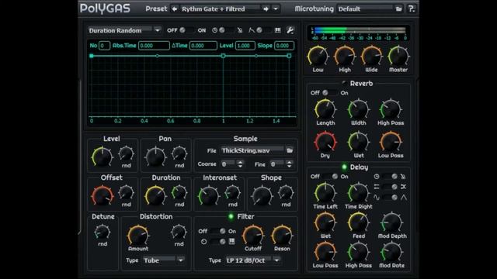Click the envelope clock time-mode icon
Image resolution: width=497 pixels, height=279 pixels.
pos(214,30)
